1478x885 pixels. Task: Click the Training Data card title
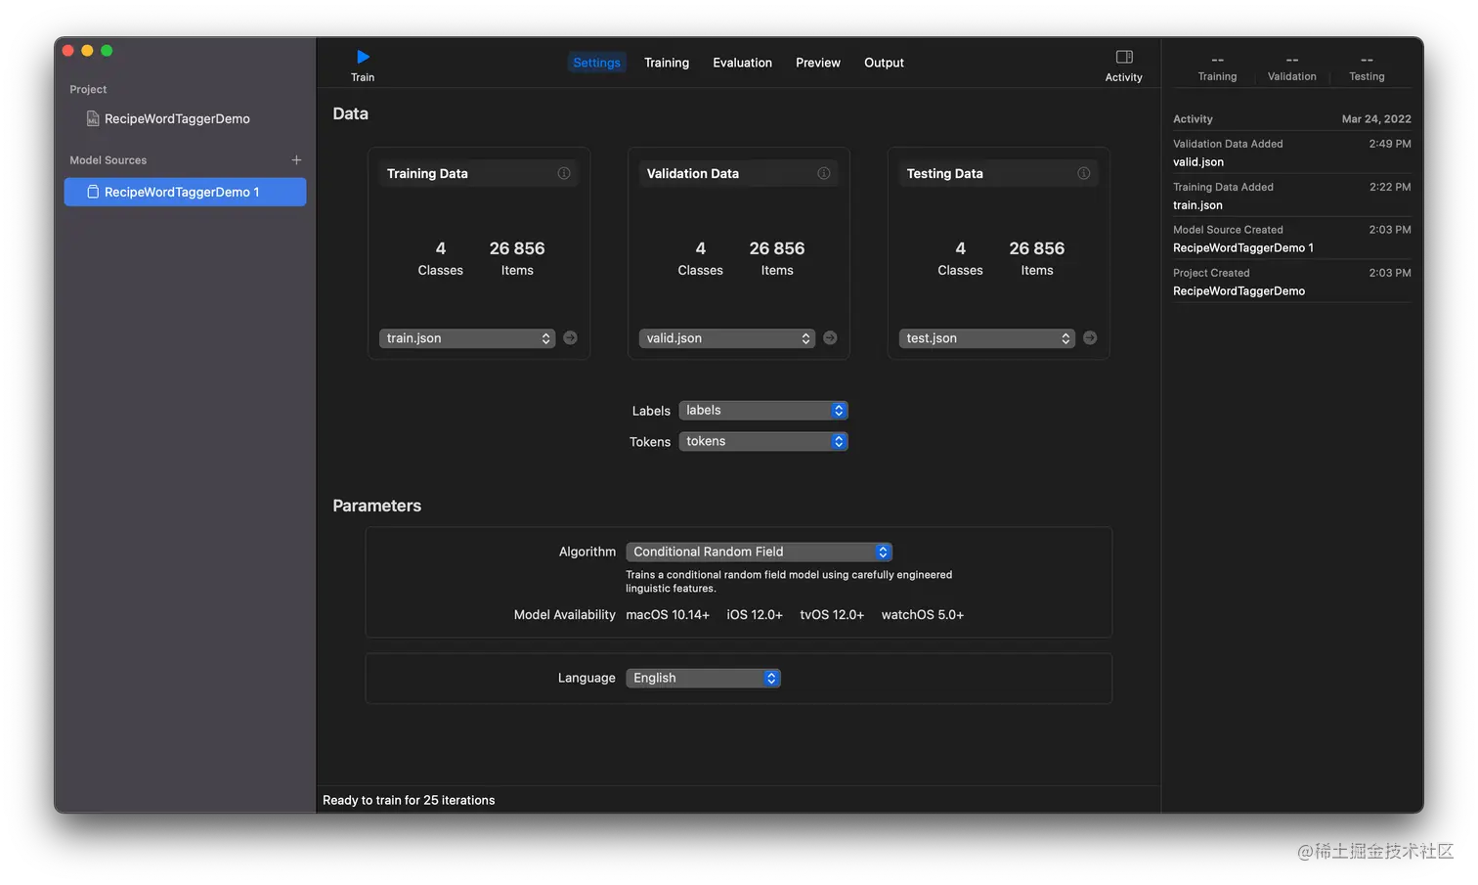pos(427,173)
